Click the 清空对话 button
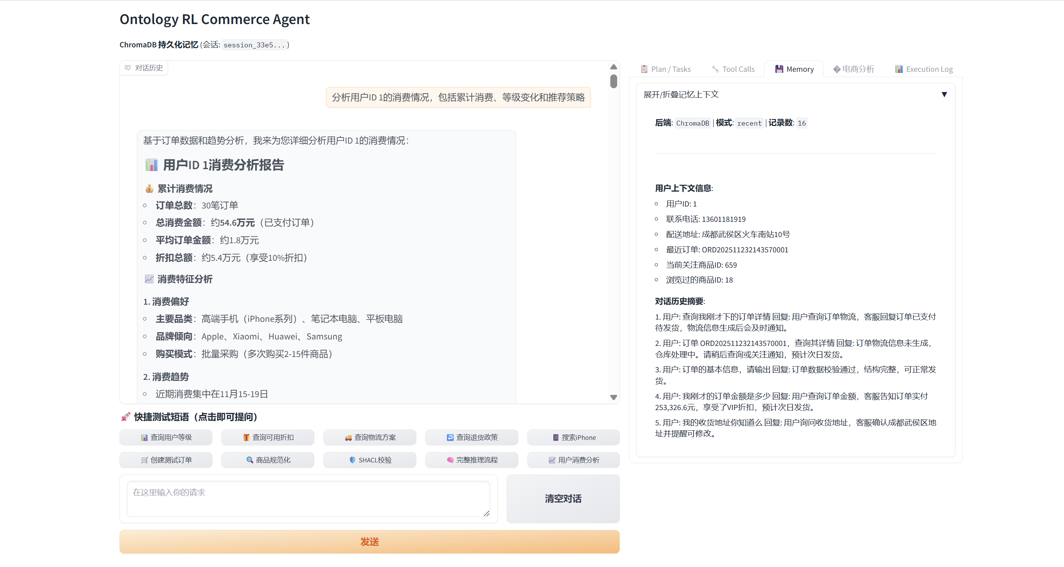Image resolution: width=1064 pixels, height=567 pixels. 563,498
